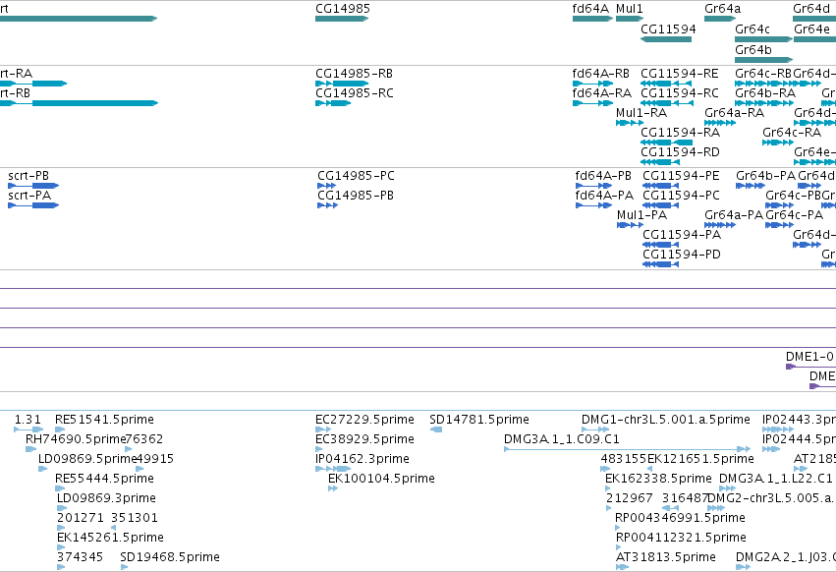Click the Gr64b-RA transcript label
This screenshot has height=572, width=836.
point(765,92)
